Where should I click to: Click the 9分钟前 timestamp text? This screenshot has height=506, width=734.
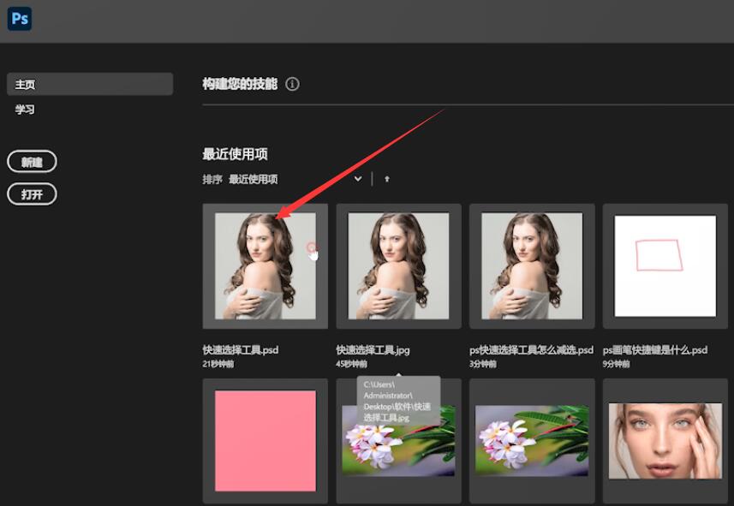(x=616, y=364)
